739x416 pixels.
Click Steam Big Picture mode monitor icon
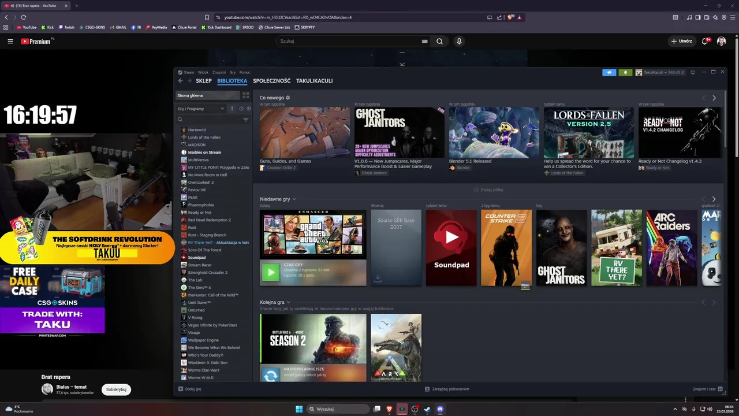click(x=693, y=72)
